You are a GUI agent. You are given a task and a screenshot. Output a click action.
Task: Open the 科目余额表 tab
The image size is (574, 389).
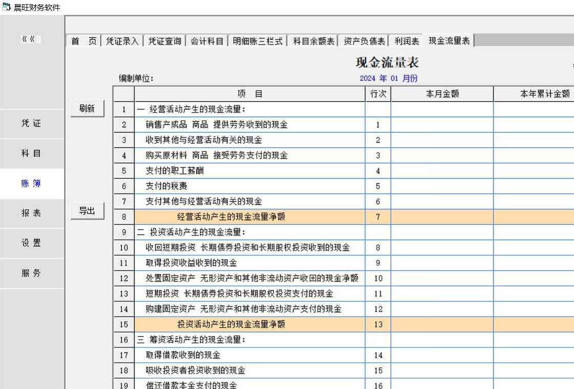pos(314,41)
